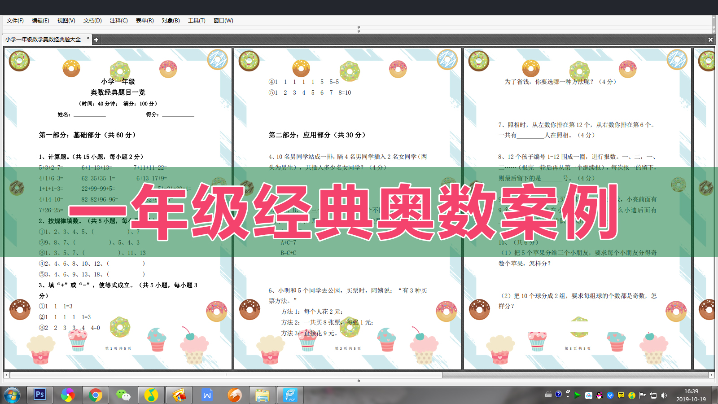The width and height of the screenshot is (718, 404).
Task: Open the 注释(C) menu
Action: click(x=118, y=20)
